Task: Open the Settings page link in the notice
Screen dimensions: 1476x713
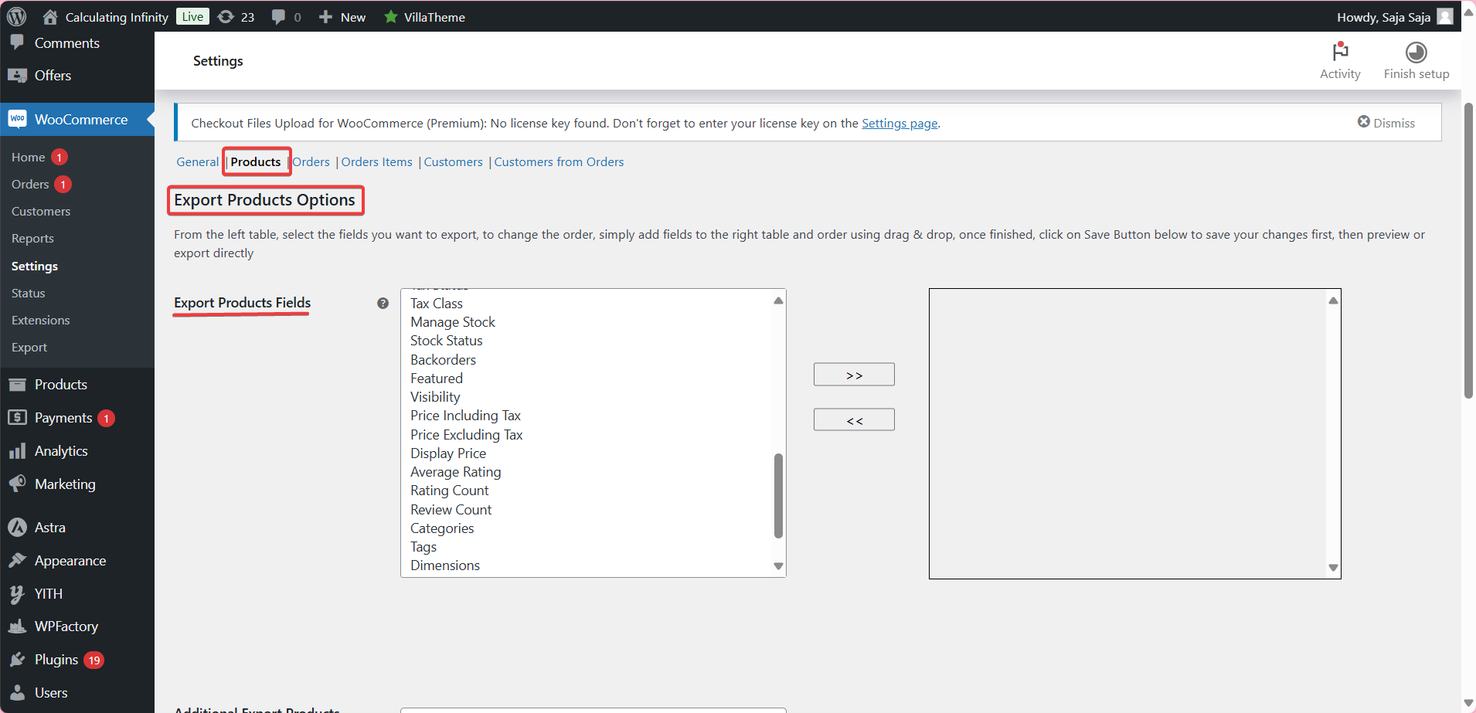Action: click(899, 123)
